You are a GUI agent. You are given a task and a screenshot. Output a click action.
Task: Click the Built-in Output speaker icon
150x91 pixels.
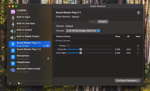click(13, 31)
